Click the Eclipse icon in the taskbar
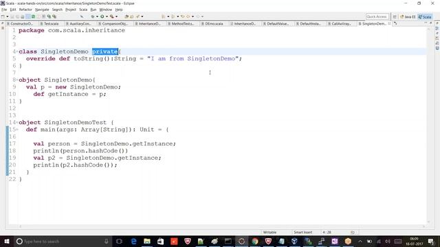Viewport: 440px width, 247px height. (x=241, y=241)
